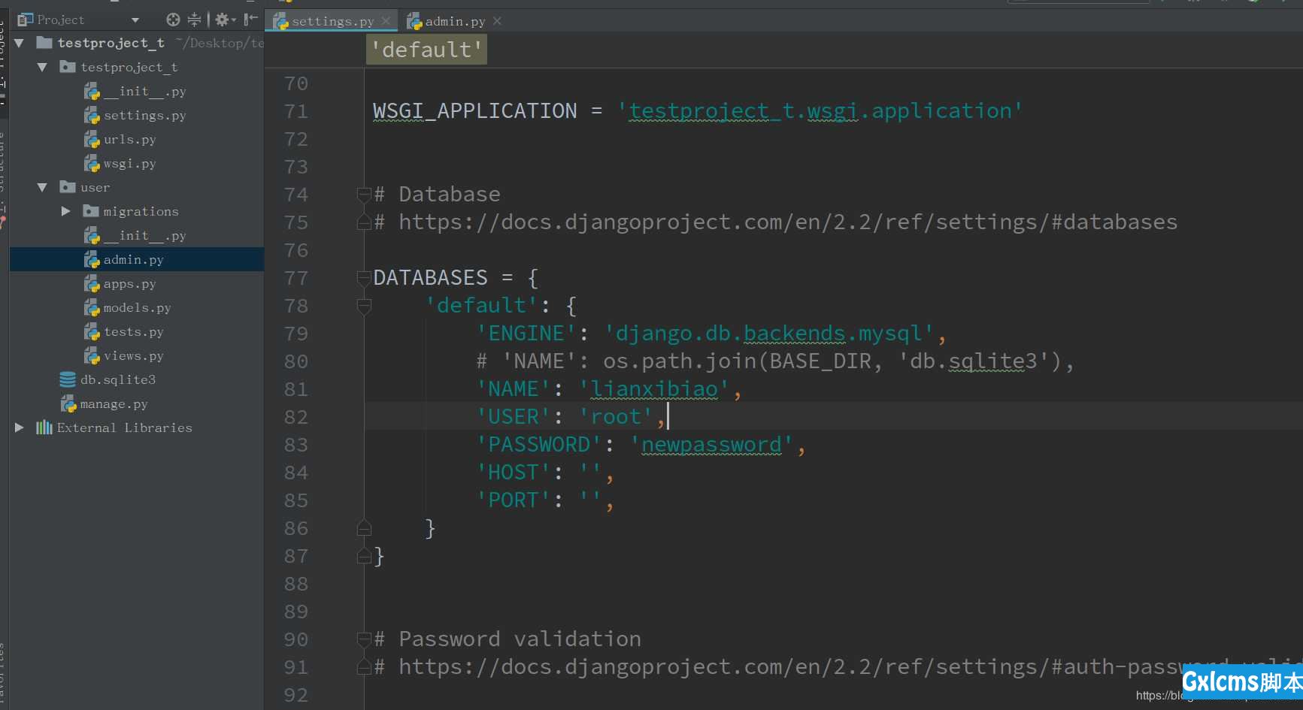Viewport: 1303px width, 710px height.
Task: Click the models.py Python icon
Action: [92, 308]
